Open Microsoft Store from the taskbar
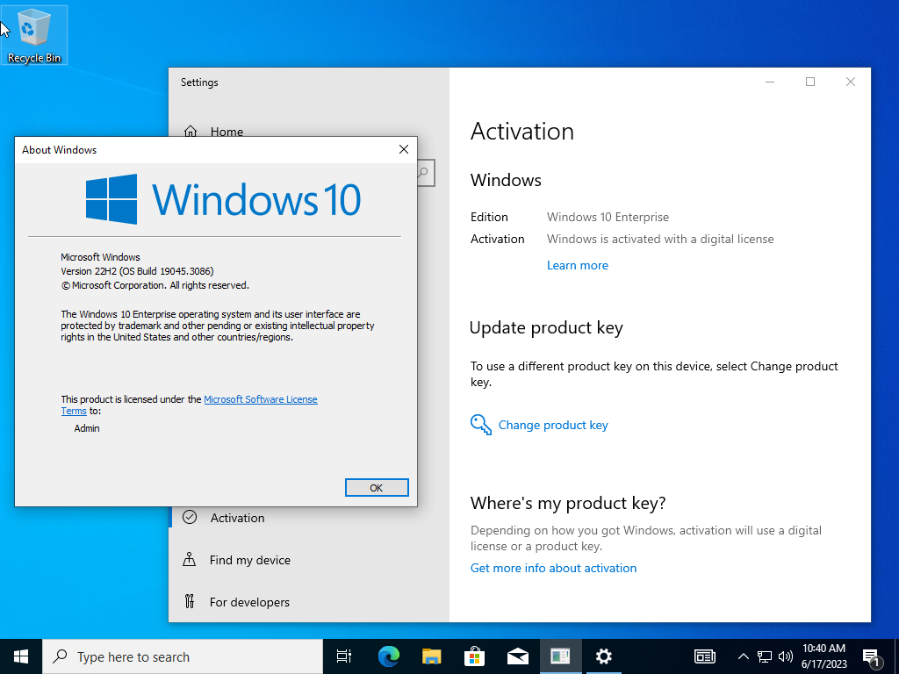The width and height of the screenshot is (899, 674). pos(475,656)
